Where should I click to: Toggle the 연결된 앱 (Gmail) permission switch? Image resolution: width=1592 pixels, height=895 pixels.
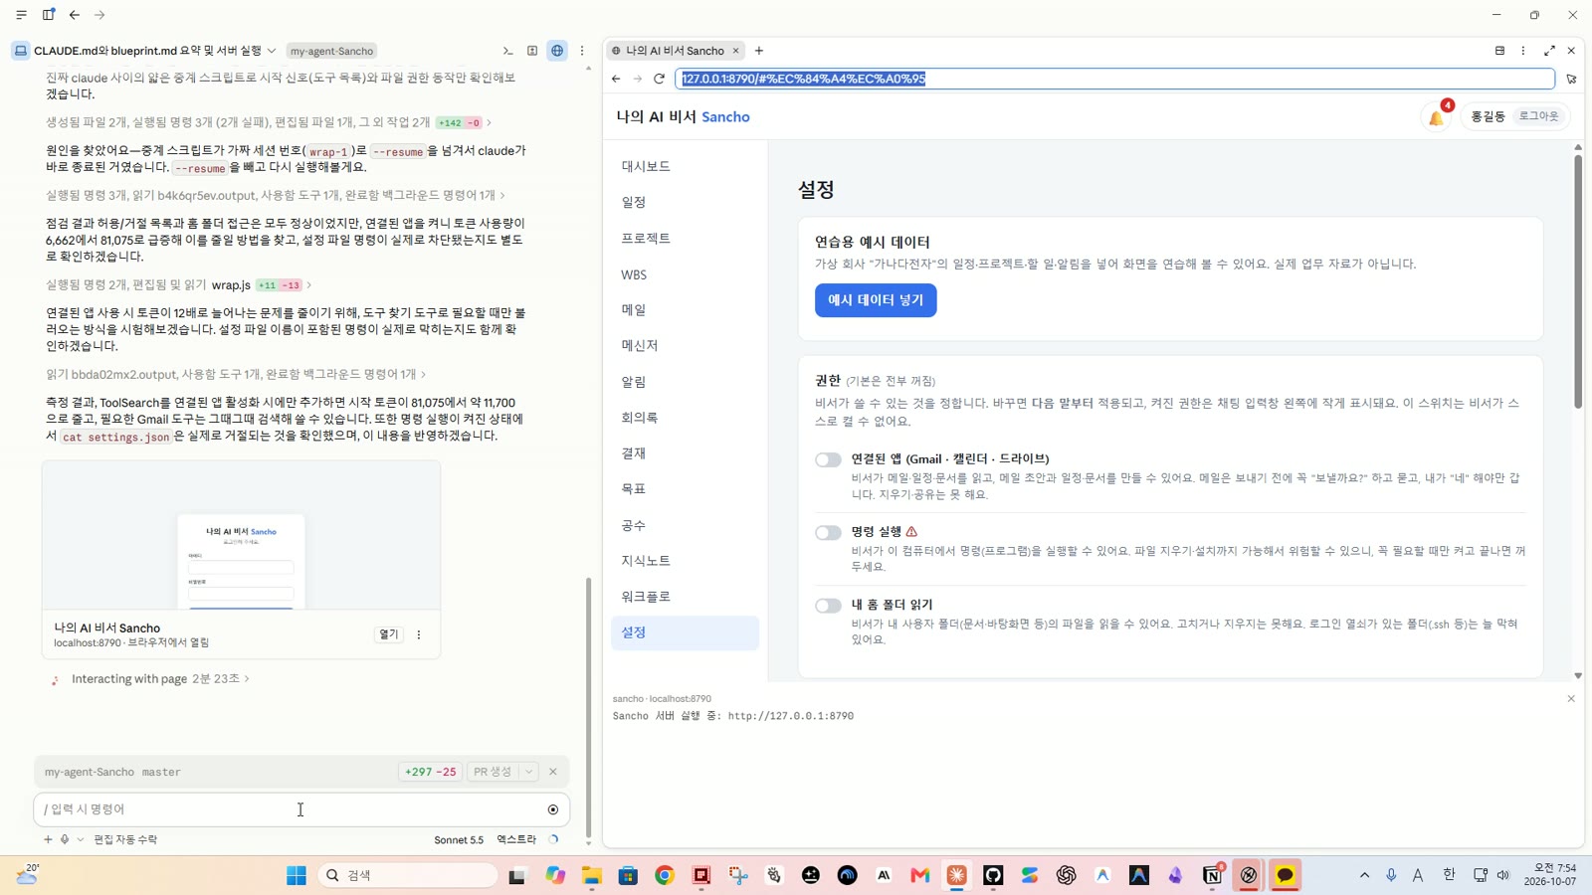click(828, 459)
